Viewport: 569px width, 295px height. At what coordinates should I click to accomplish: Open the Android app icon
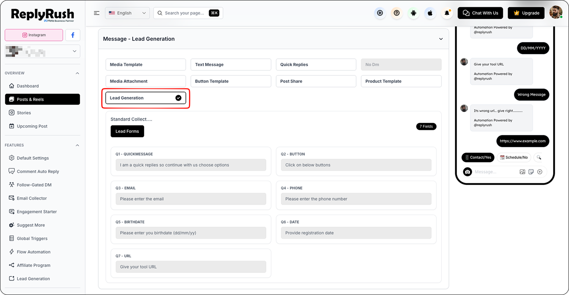tap(413, 13)
